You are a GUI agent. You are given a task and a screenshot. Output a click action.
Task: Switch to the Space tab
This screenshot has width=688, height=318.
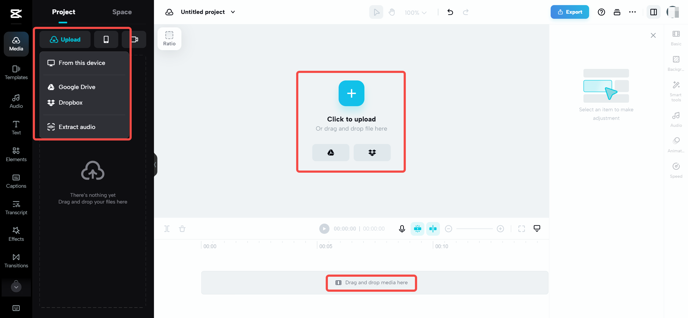click(x=122, y=12)
